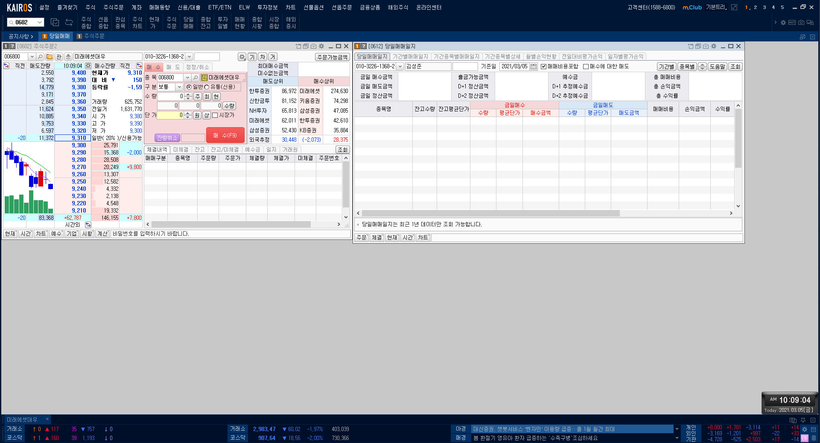Click the m.Club logo in header
Screen dimensions: 820x443
(x=692, y=7)
